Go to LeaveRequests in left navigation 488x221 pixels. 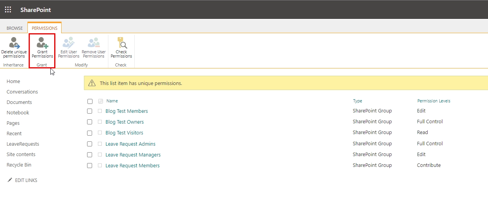23,144
